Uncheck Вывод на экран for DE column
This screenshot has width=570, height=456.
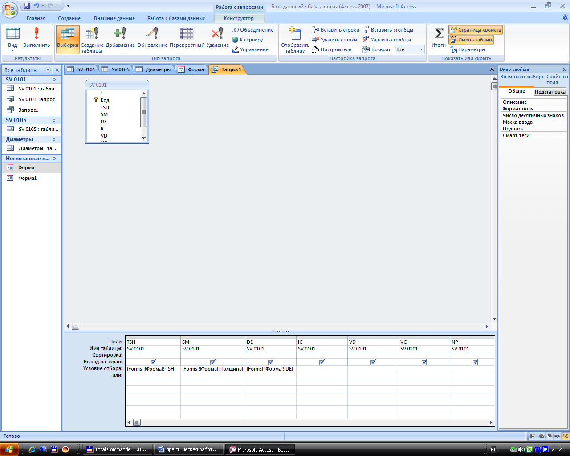271,362
